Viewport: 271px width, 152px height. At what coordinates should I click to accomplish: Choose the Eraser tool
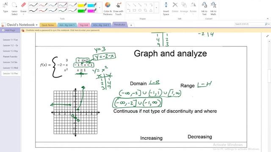tap(23, 7)
